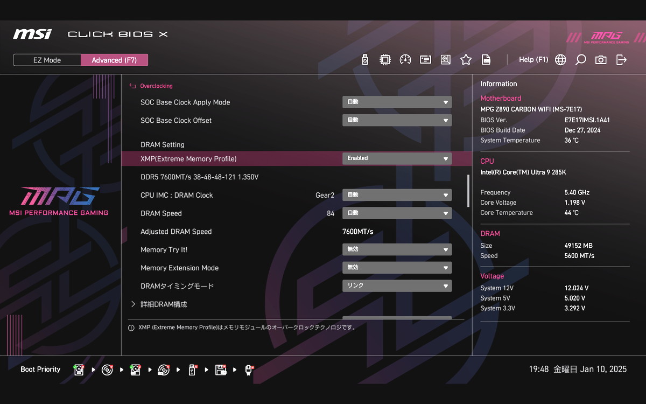
Task: Click DRAM Size 49152 MB value
Action: coord(578,246)
